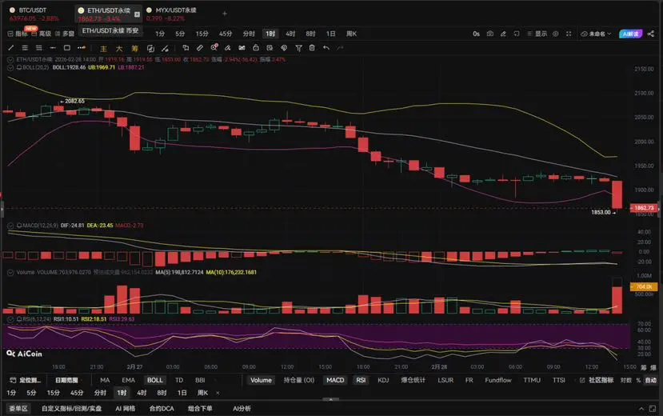The height and width of the screenshot is (416, 663).
Task: Click the 704.0K volume label
Action: pos(644,286)
